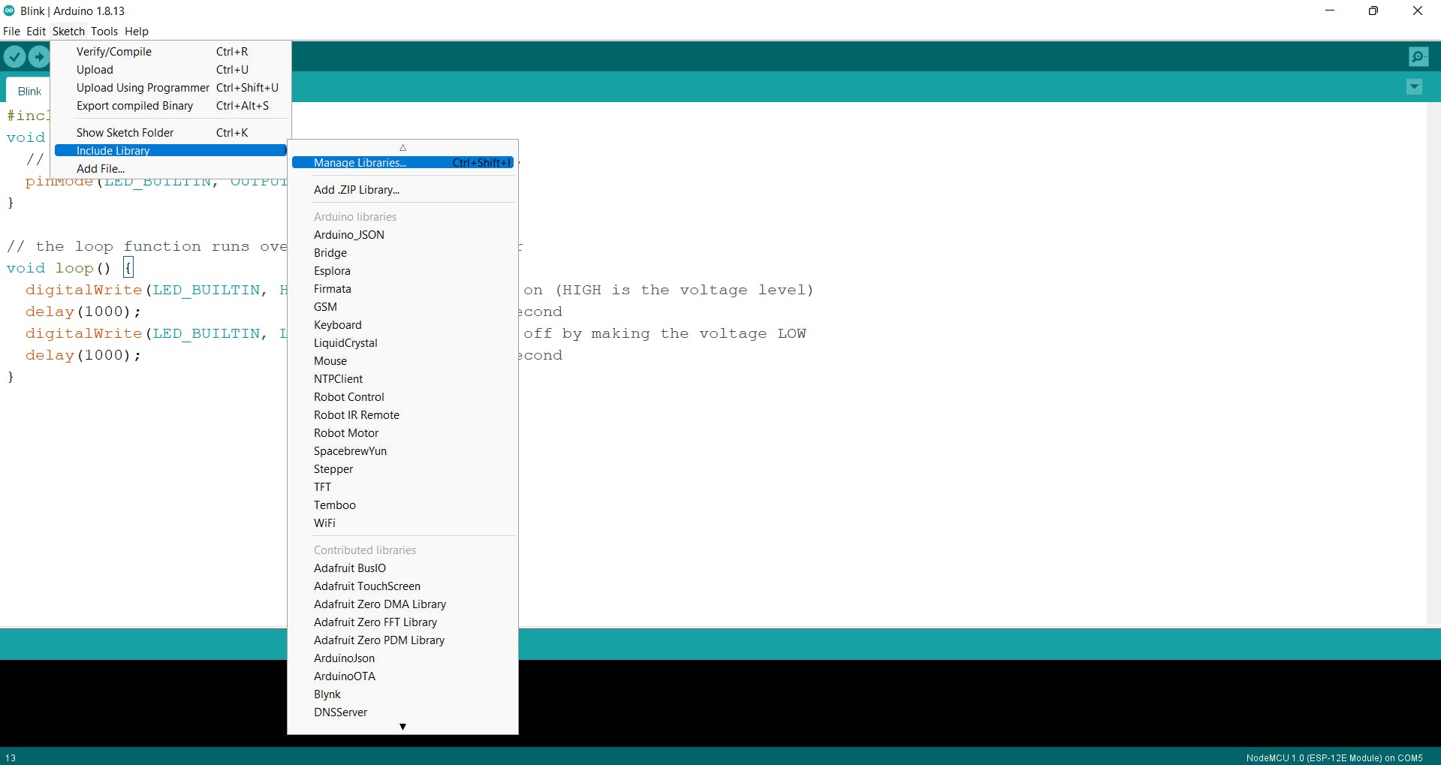Include Adafruit Zero FFT Library
The height and width of the screenshot is (765, 1441).
pyautogui.click(x=402, y=622)
